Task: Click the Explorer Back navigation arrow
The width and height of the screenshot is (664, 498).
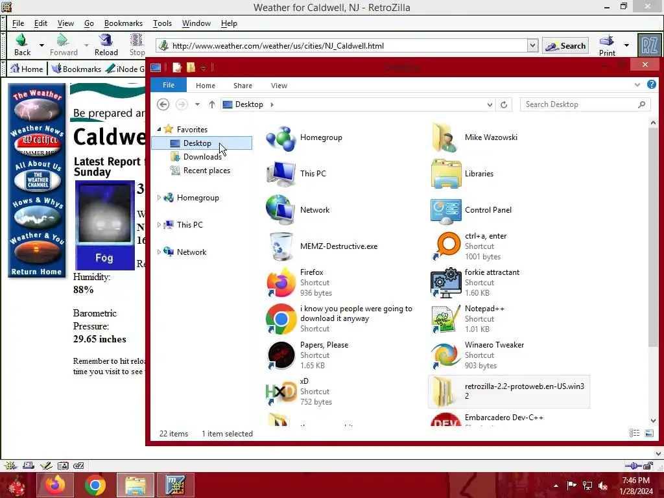Action: click(163, 104)
